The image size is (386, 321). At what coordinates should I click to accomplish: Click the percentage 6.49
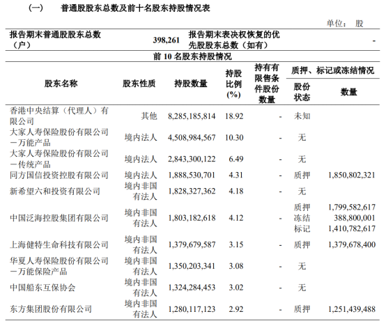coord(236,159)
